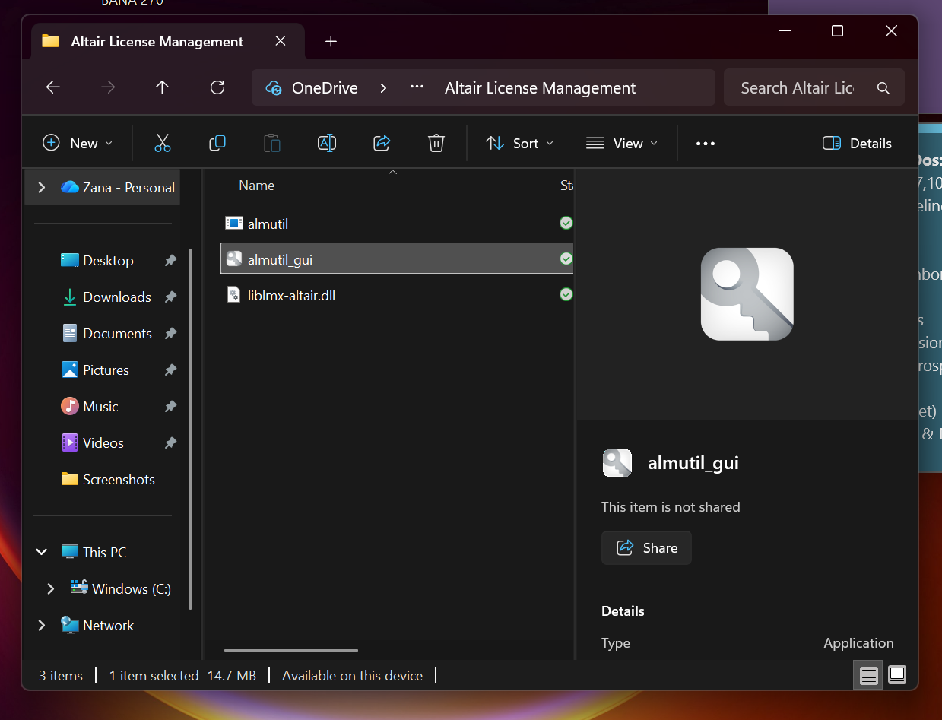Expand the Zana - Personal tree node
The image size is (942, 720).
click(42, 187)
